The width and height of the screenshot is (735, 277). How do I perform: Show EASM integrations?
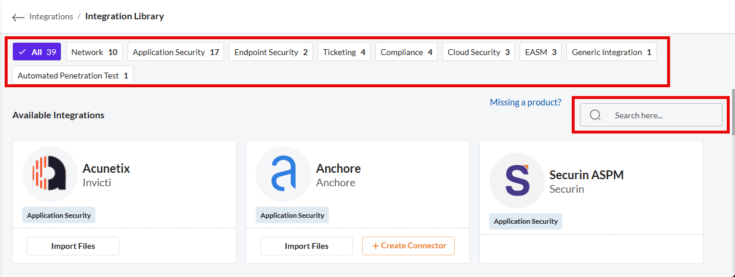(x=541, y=52)
